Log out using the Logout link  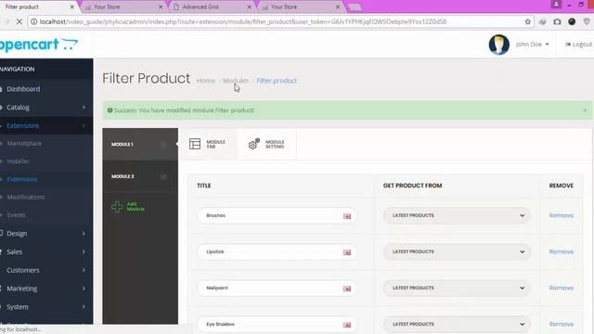coord(578,45)
